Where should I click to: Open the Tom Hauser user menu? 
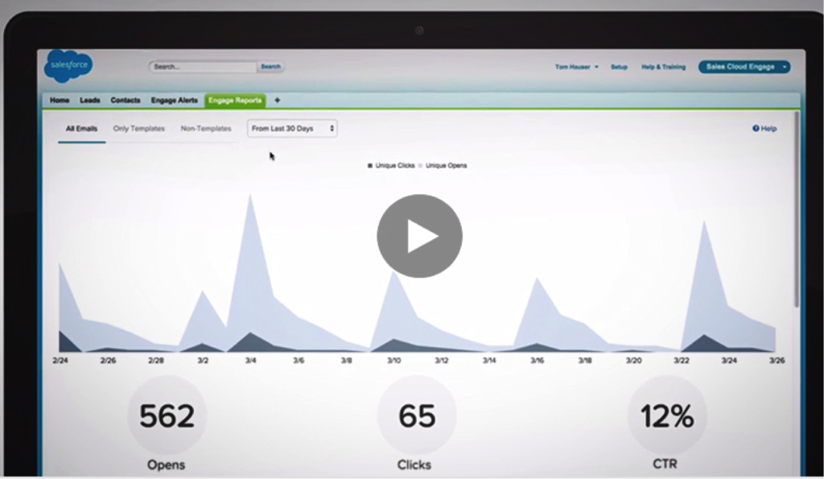coord(576,67)
